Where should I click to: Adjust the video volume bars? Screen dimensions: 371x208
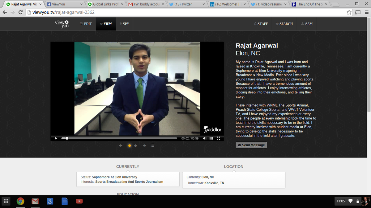coord(209,138)
